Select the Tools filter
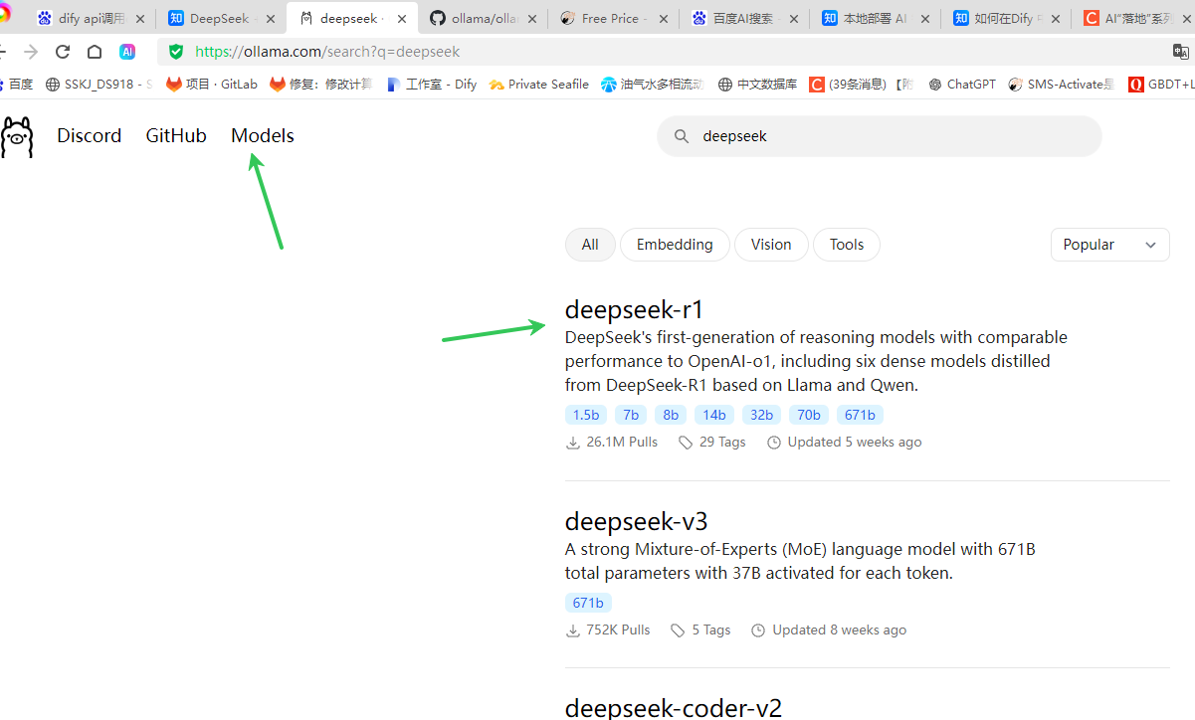Screen dimensions: 1195x720 click(x=847, y=245)
